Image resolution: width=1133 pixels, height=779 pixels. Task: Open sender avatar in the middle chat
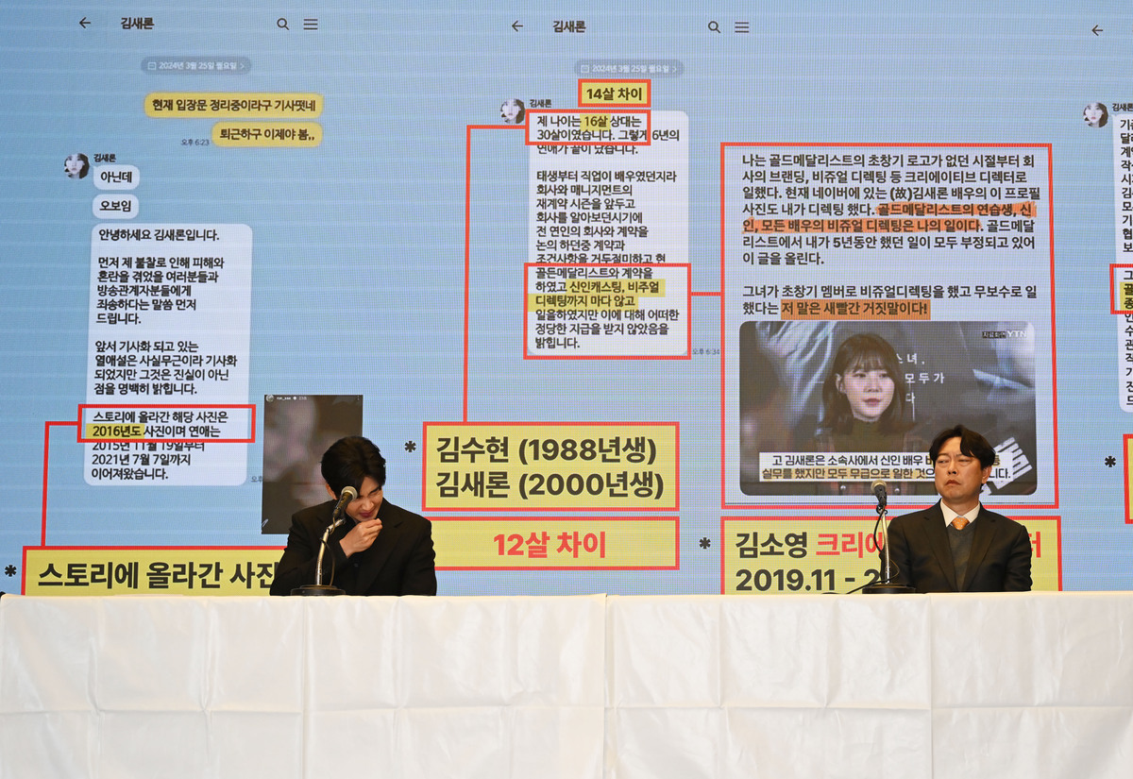[x=513, y=111]
